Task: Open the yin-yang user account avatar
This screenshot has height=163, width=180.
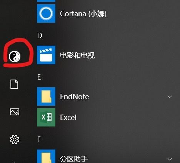Action: point(15,57)
